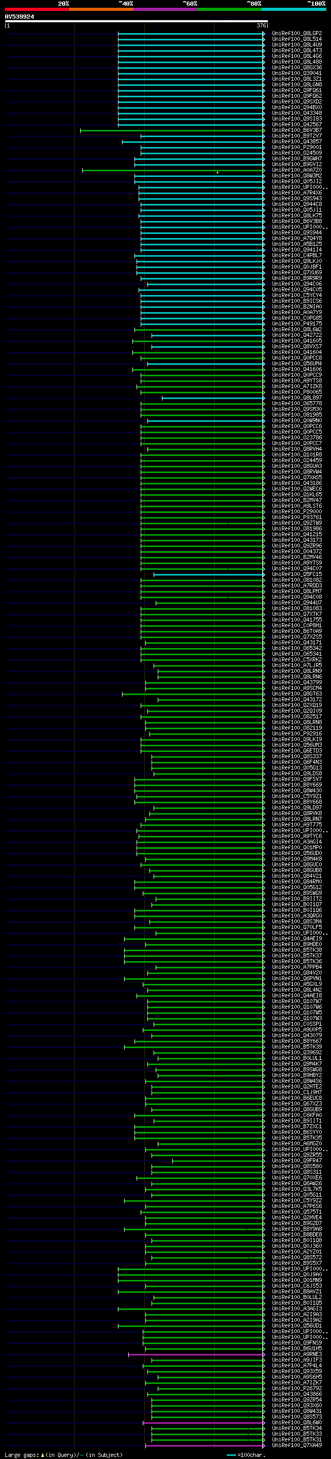Select hit label UniRef100_B9GWM7
Viewport: 331px width, 1459px height.
click(296, 158)
